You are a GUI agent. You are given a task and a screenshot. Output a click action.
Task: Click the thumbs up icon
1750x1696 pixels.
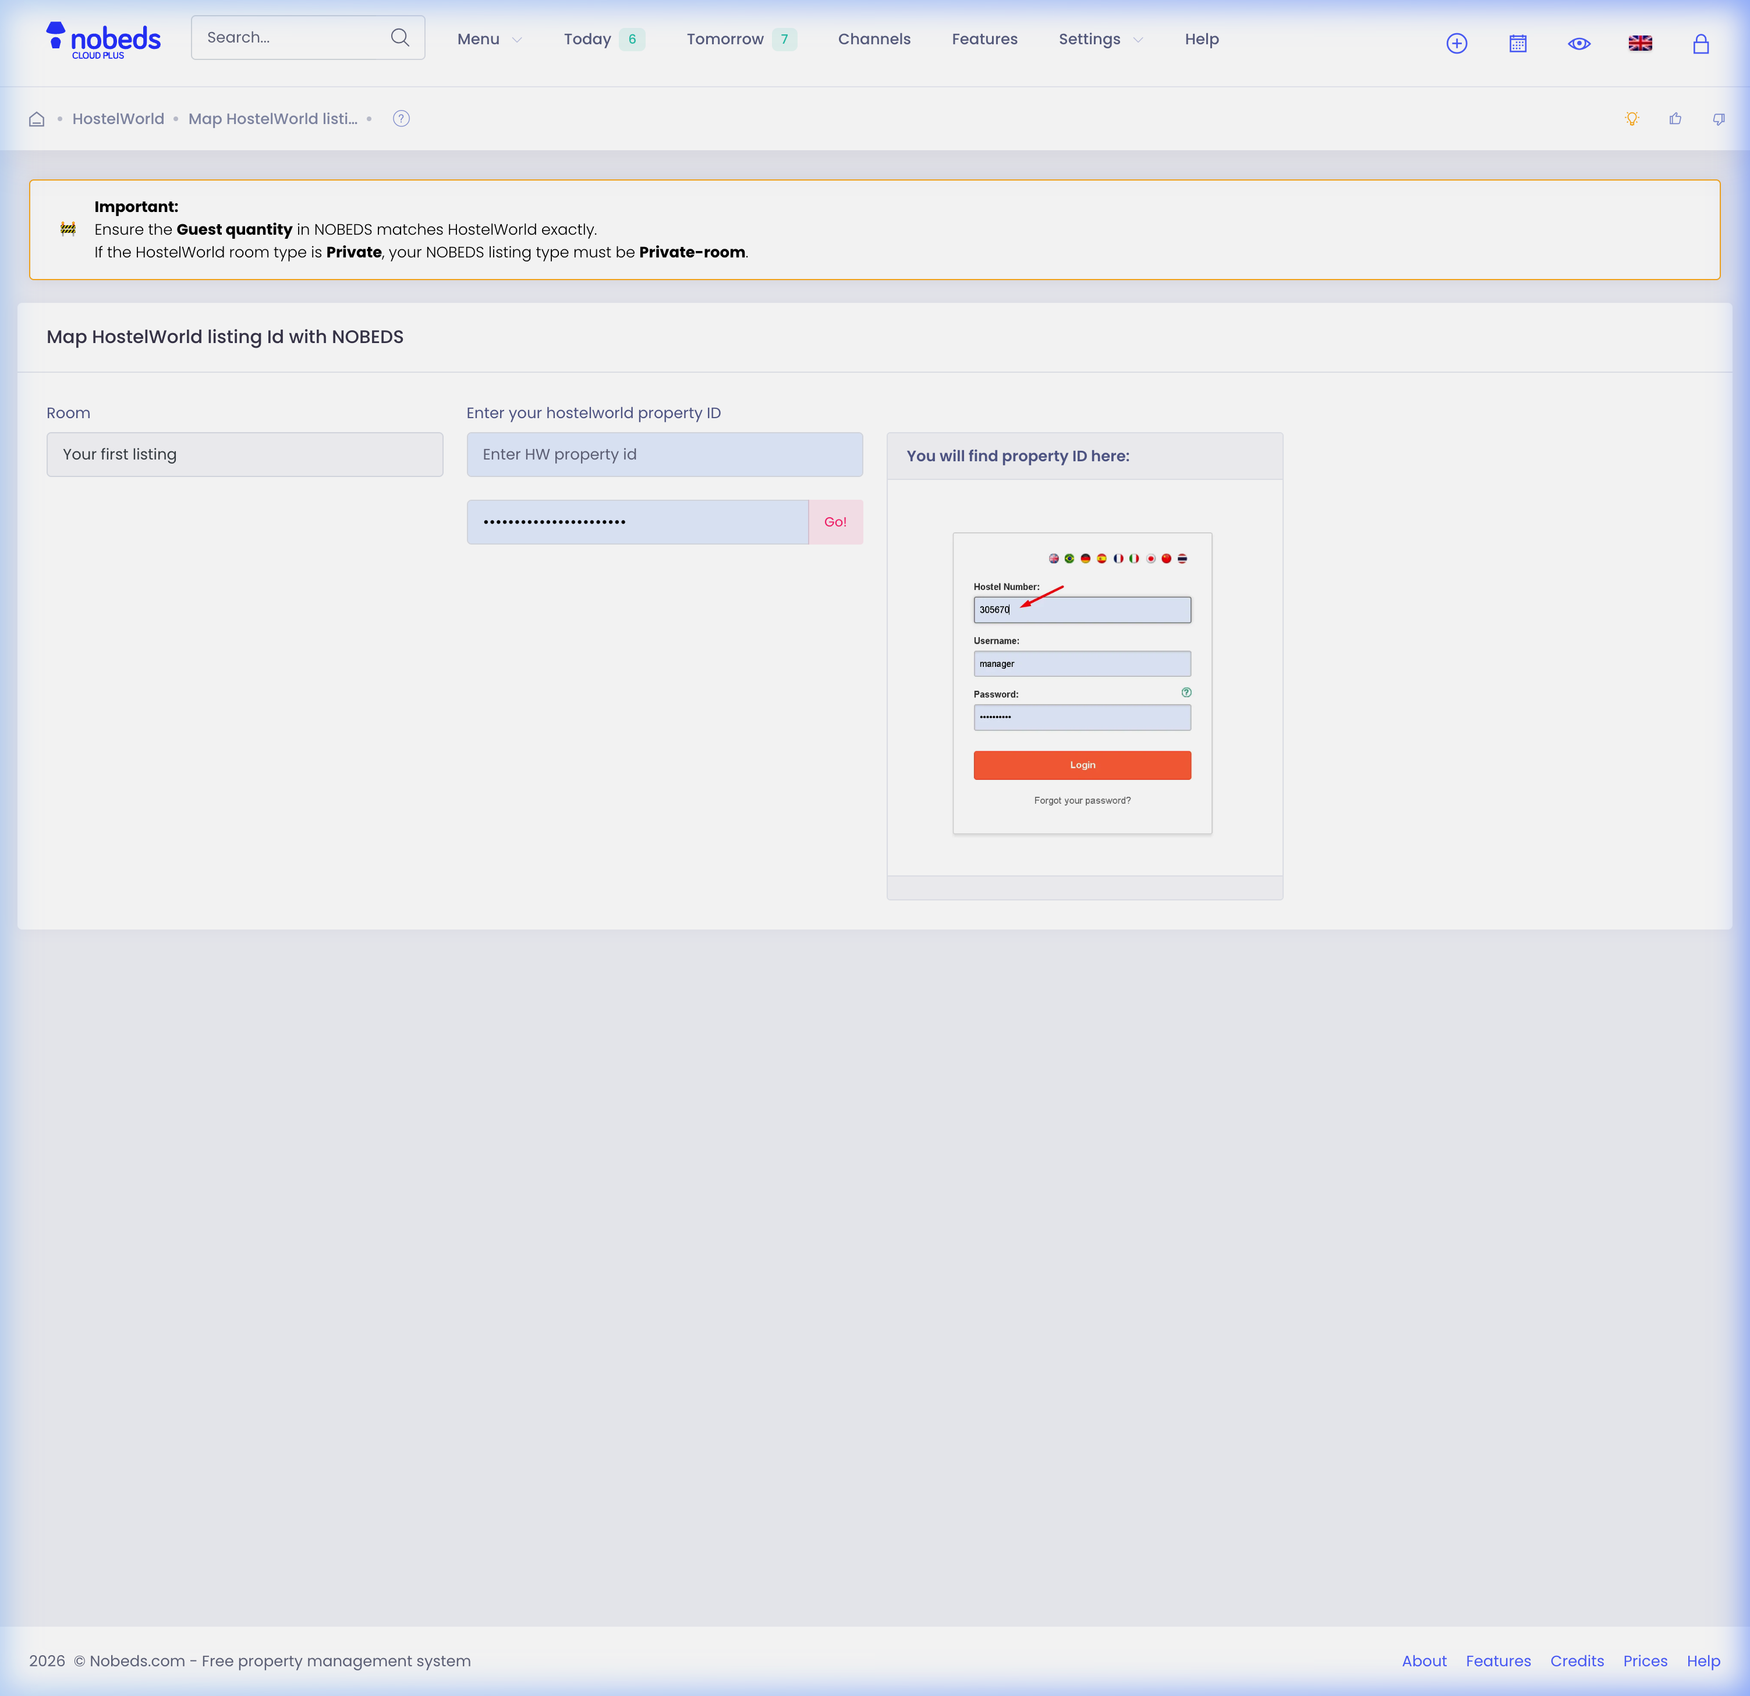coord(1675,119)
